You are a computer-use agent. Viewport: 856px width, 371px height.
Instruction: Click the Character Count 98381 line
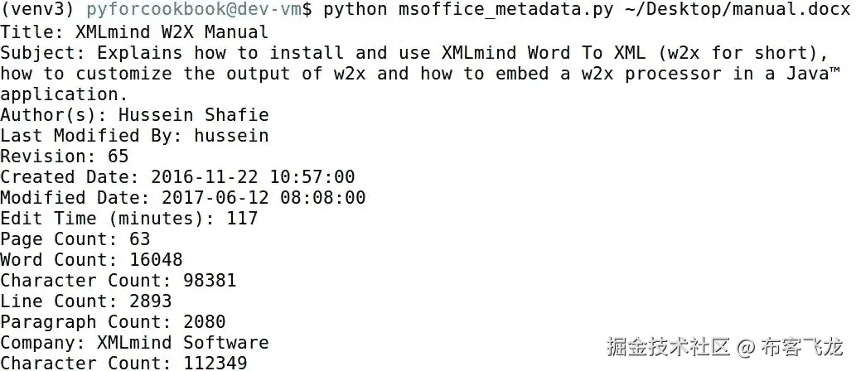click(118, 281)
